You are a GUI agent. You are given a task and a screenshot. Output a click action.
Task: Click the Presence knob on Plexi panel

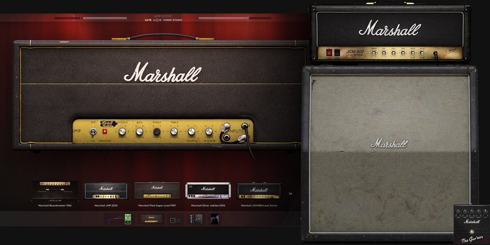pyautogui.click(x=122, y=132)
